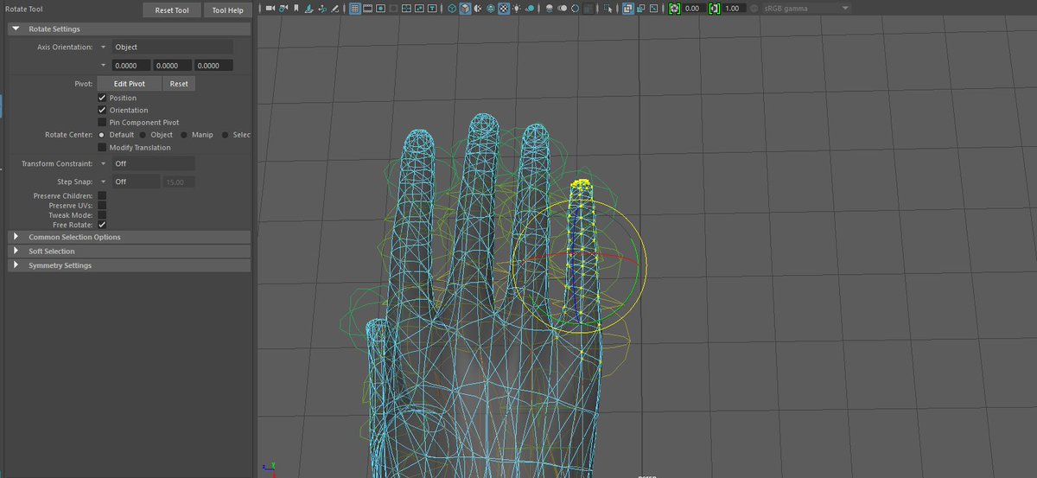Toggle the Textured display icon
This screenshot has height=478, width=1037.
pos(504,8)
